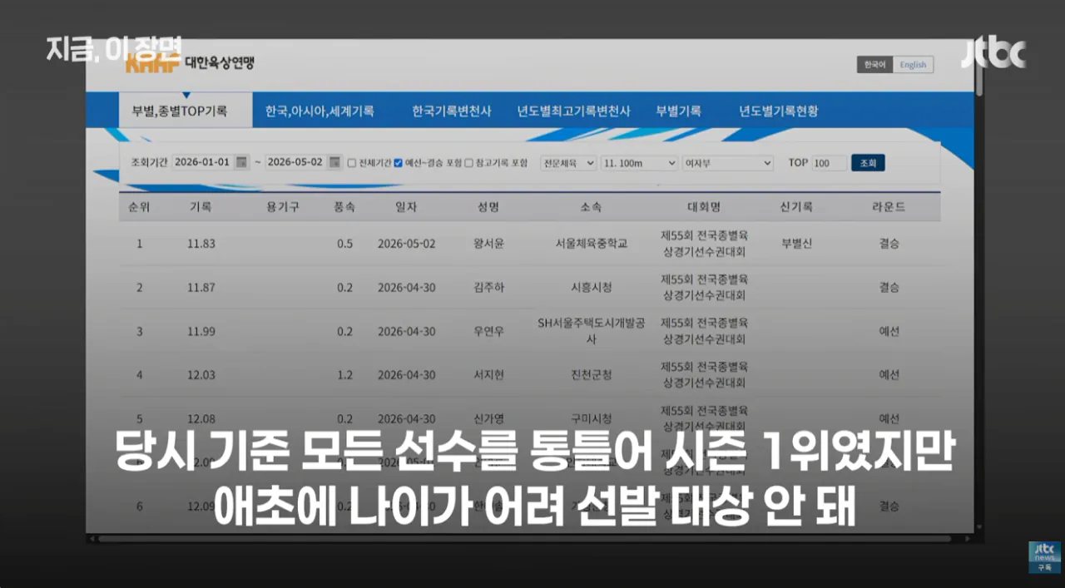
Task: Click the athlete name 우연우
Action: 488,331
